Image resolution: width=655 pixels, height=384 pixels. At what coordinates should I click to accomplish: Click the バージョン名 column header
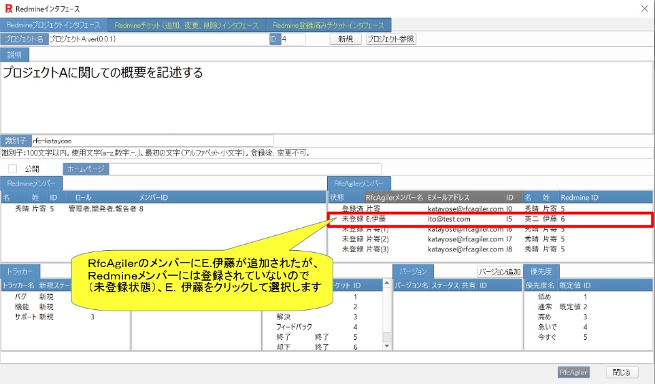(412, 285)
